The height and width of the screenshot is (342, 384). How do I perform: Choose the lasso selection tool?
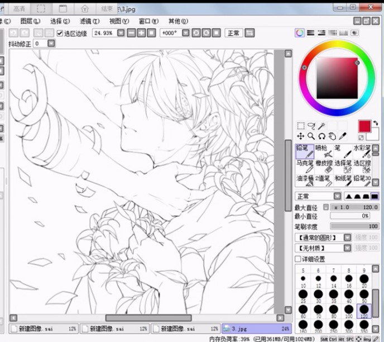tap(311, 126)
